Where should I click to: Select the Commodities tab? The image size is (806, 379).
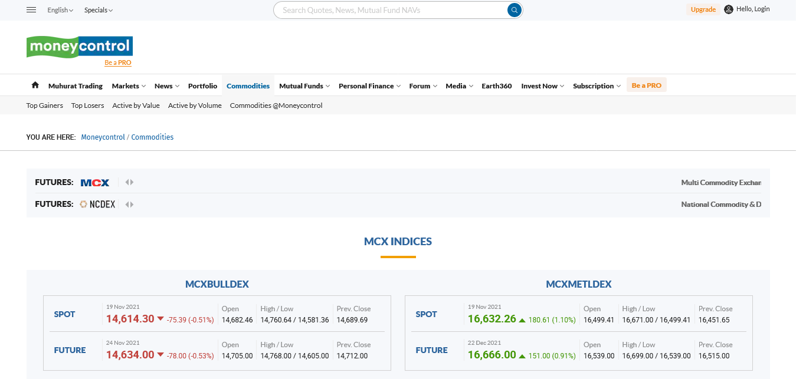[x=248, y=86]
